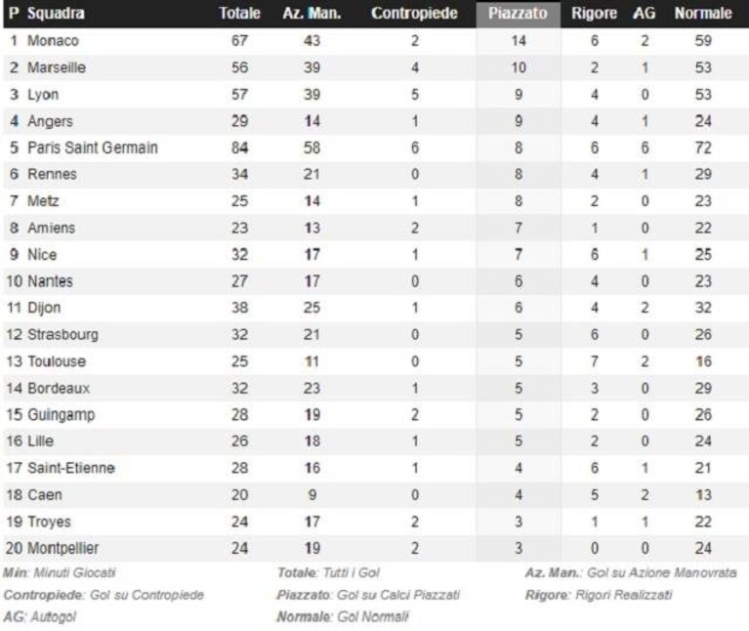Sort by Totale column header
749x631 pixels.
click(239, 14)
